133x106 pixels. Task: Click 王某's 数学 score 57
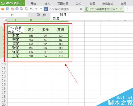(45, 56)
